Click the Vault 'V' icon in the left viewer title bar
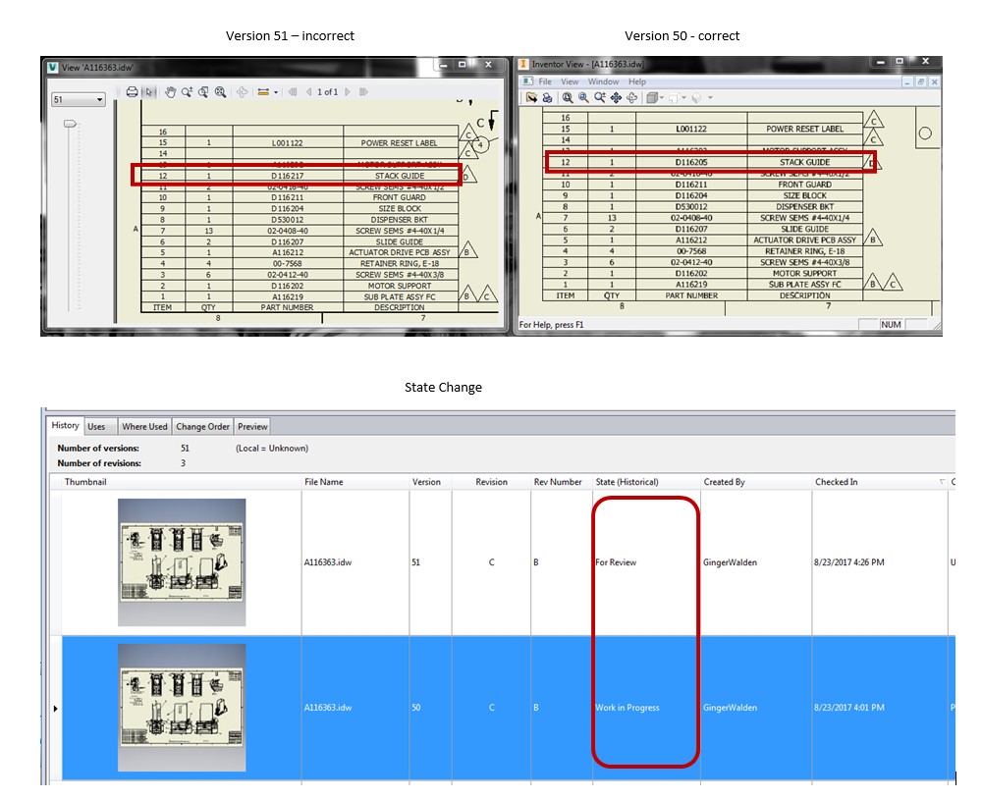The image size is (982, 799). coord(53,67)
